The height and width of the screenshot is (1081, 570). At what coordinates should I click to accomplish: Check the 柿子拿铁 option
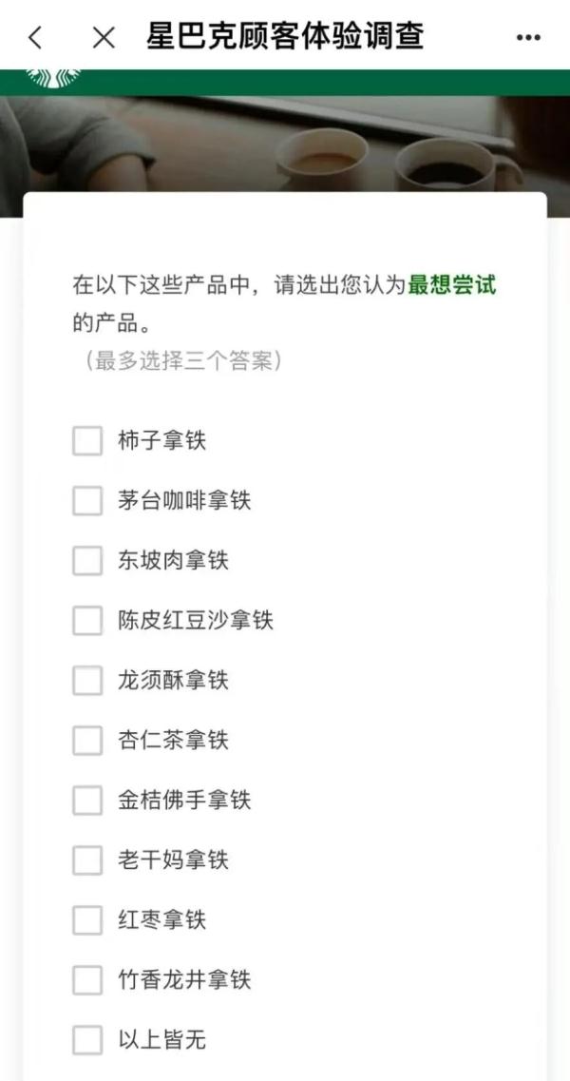click(x=86, y=440)
